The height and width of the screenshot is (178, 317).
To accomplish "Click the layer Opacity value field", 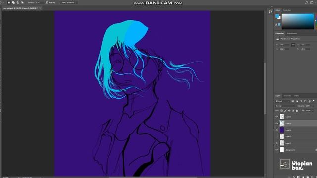I will 308,106.
